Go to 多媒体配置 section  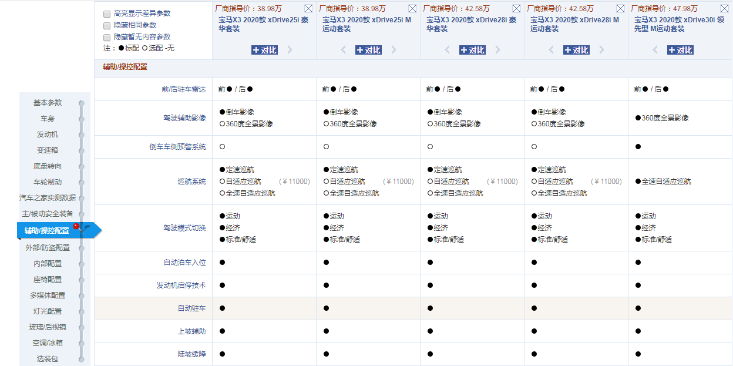pos(48,296)
